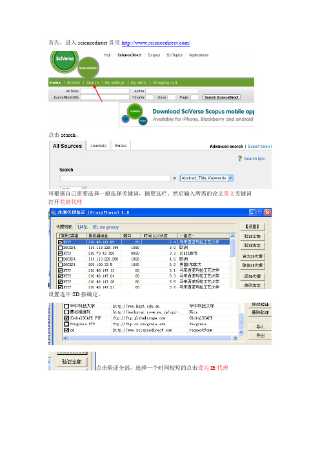This screenshot has height=453, width=320.
Task: Focus the Author input box
Action: click(x=172, y=91)
